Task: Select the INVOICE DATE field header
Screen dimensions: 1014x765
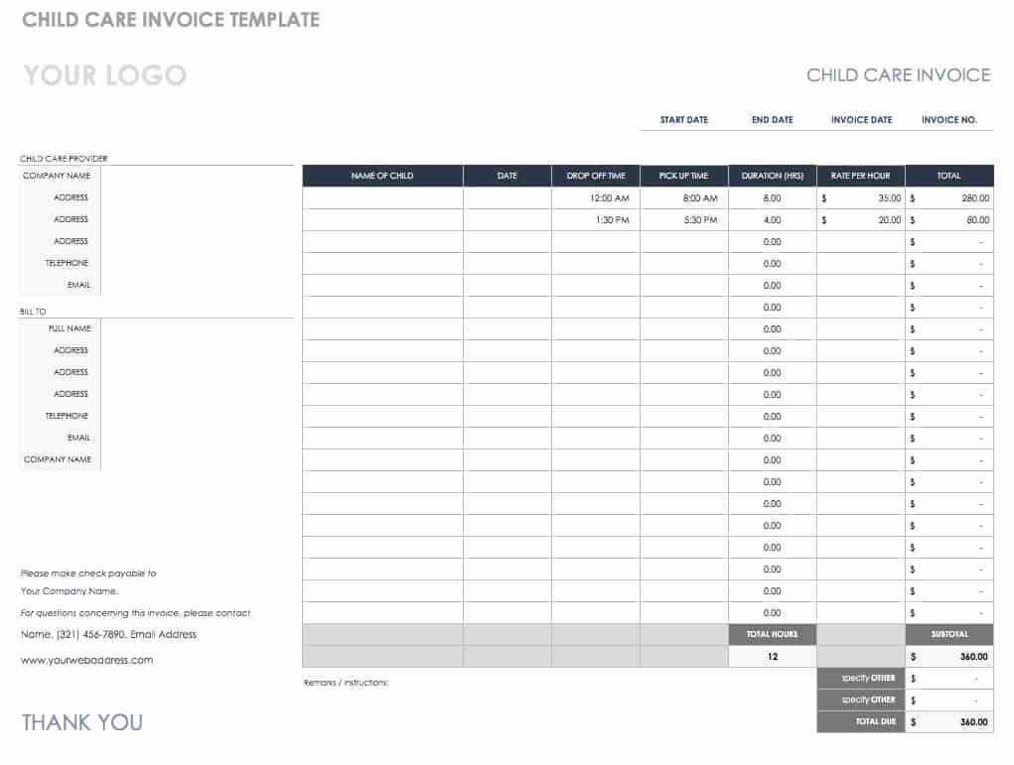Action: 861,120
